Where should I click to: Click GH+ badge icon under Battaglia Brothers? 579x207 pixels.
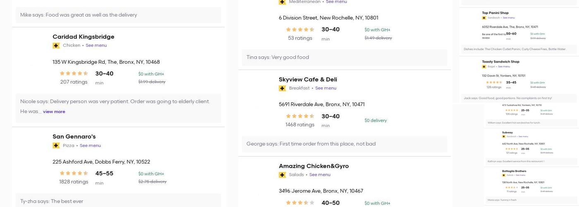[504, 175]
